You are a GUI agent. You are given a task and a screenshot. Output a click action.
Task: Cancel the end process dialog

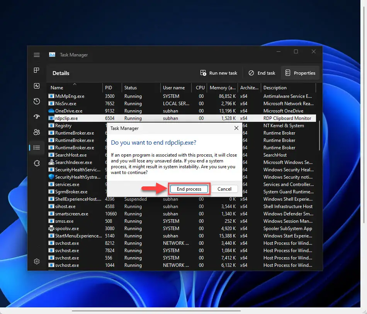(x=224, y=189)
